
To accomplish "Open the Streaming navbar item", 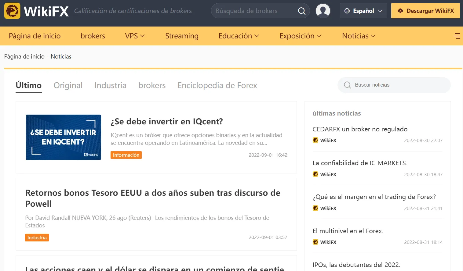I will (182, 36).
